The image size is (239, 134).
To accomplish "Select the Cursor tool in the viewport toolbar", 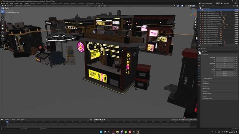I will [3, 15].
